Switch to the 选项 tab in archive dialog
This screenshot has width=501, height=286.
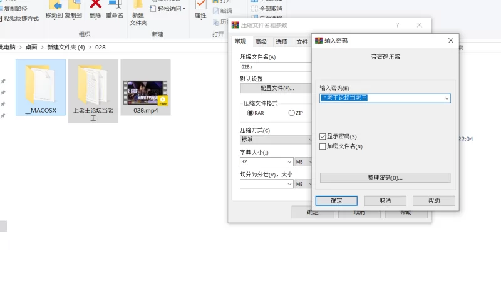pos(281,42)
